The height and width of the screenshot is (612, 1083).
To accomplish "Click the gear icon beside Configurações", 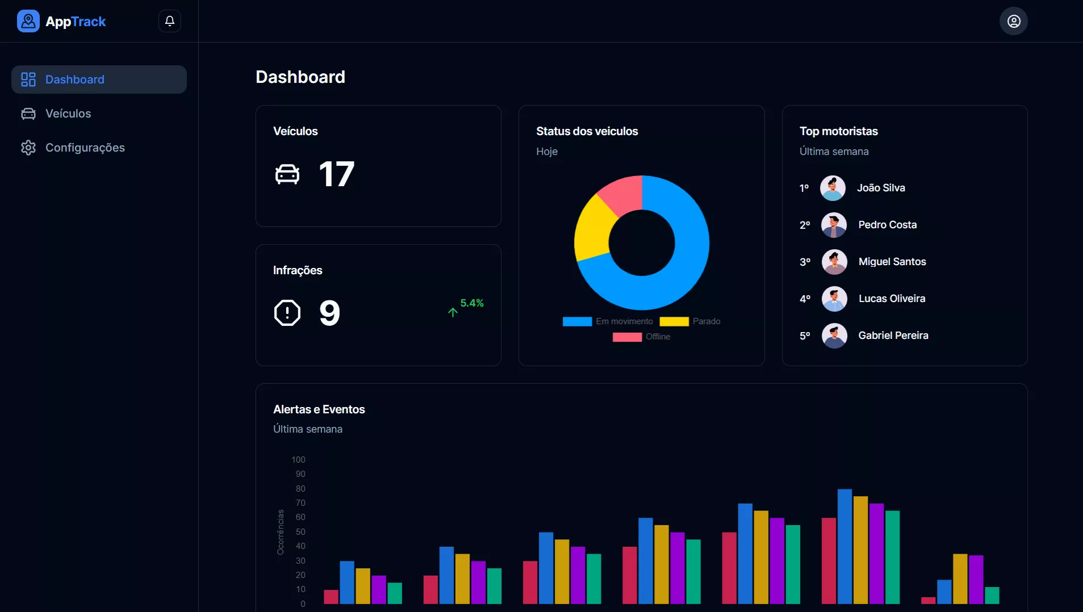I will point(28,148).
